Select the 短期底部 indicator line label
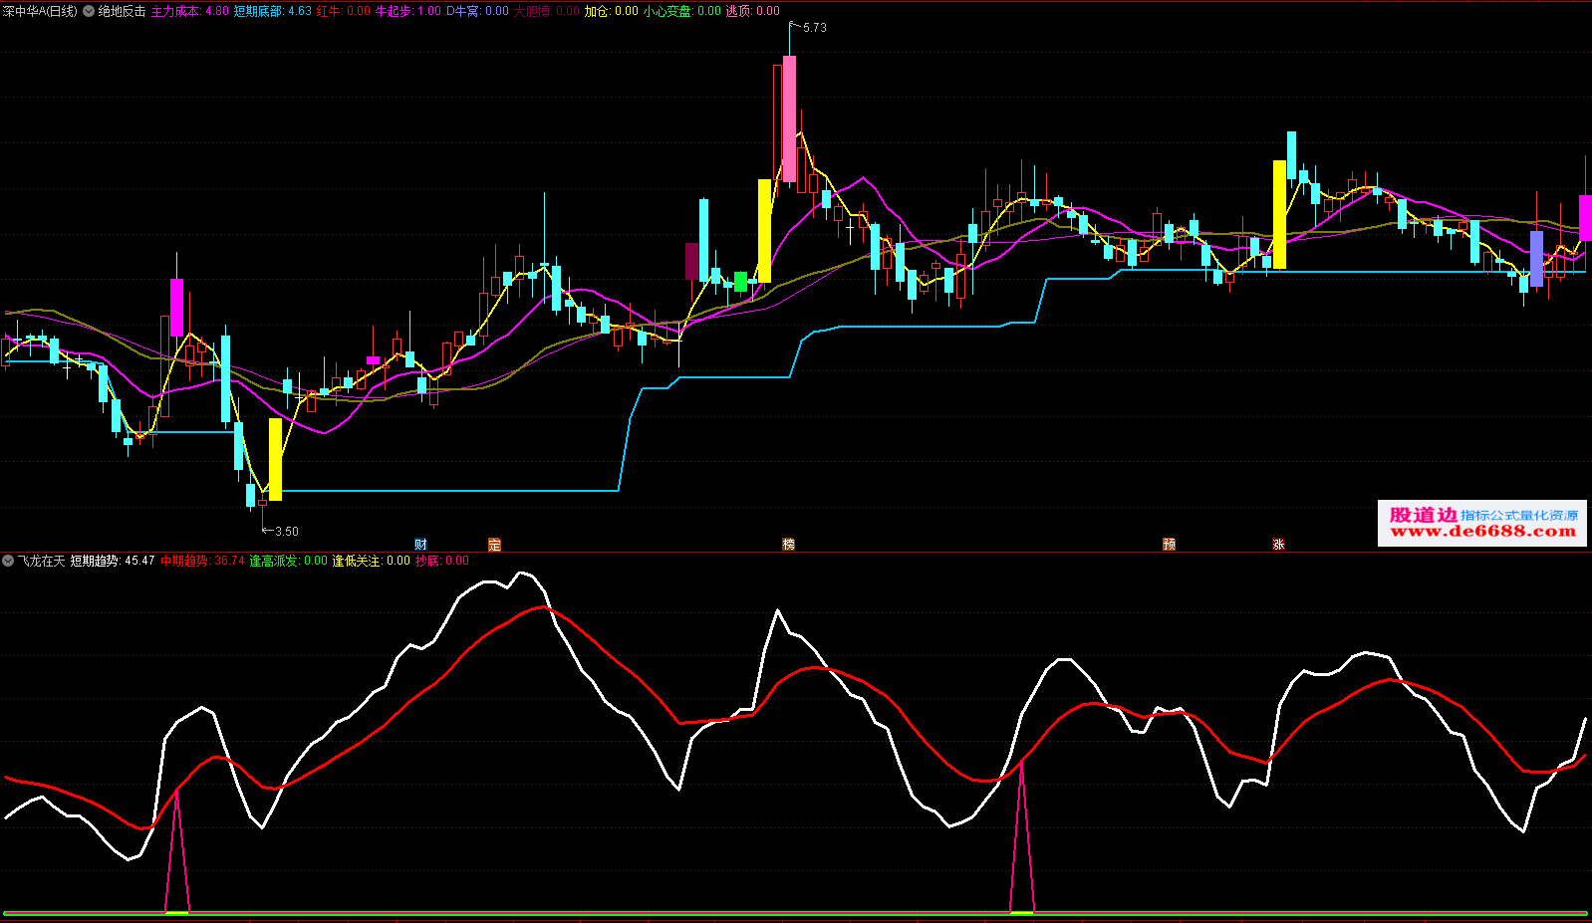Screen dimensions: 1592x923 coord(258,11)
